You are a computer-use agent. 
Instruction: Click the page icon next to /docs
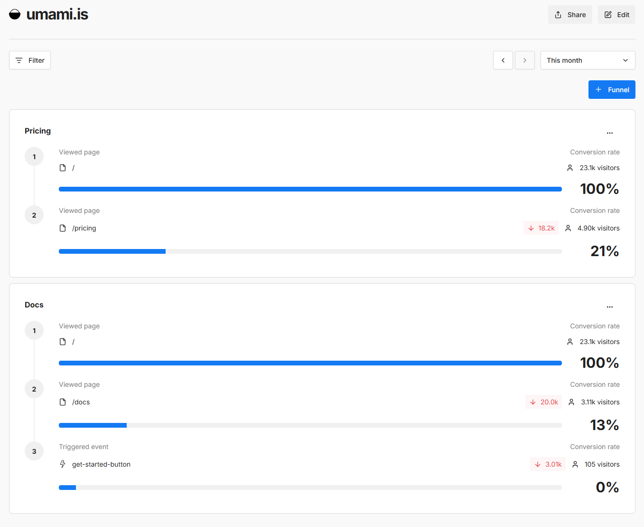tap(63, 402)
